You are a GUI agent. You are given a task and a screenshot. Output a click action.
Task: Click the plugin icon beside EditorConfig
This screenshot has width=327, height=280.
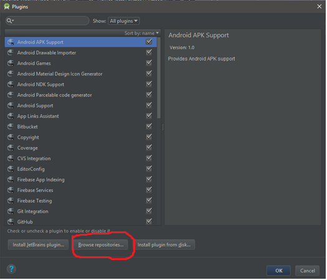[11, 169]
